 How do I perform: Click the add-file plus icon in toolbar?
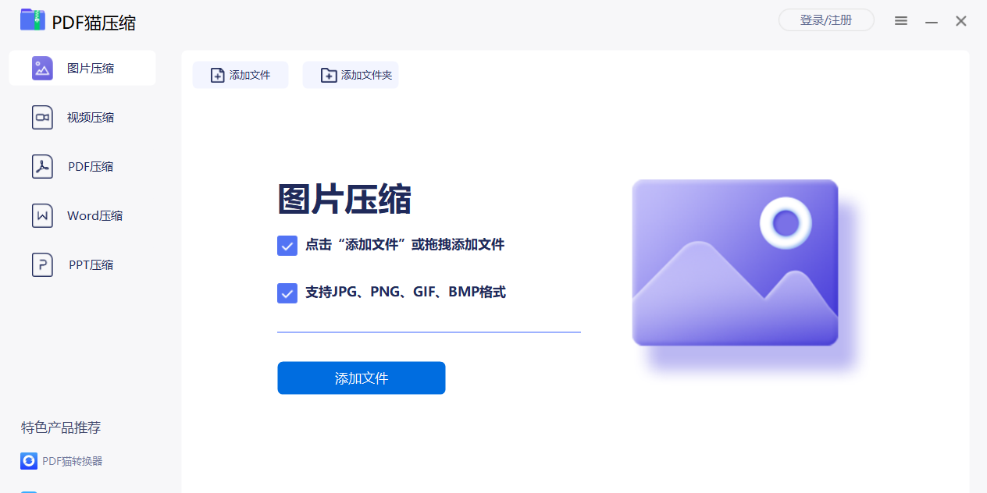point(218,76)
